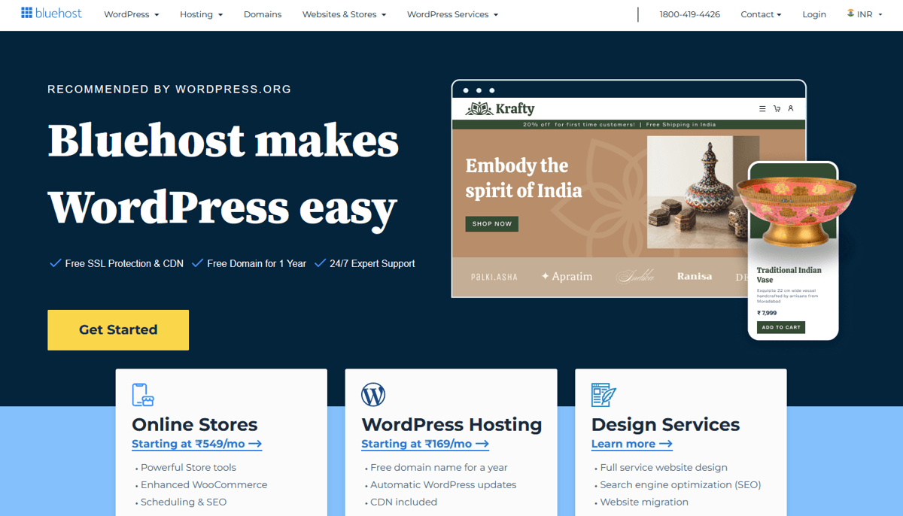Click checkmark icon beside Free Domain for 1 Year
Viewport: 903px width, 516px height.
[197, 263]
